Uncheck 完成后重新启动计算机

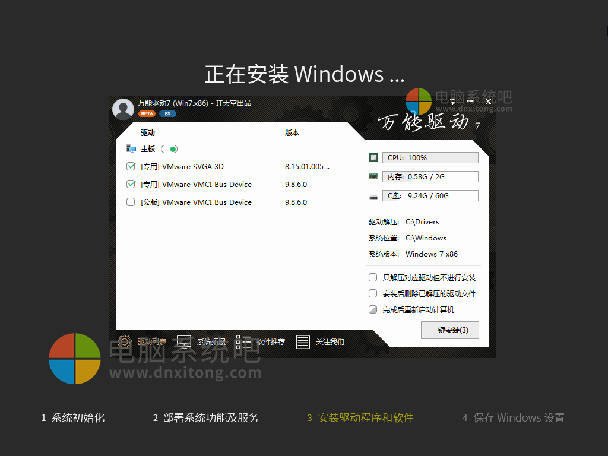click(373, 309)
